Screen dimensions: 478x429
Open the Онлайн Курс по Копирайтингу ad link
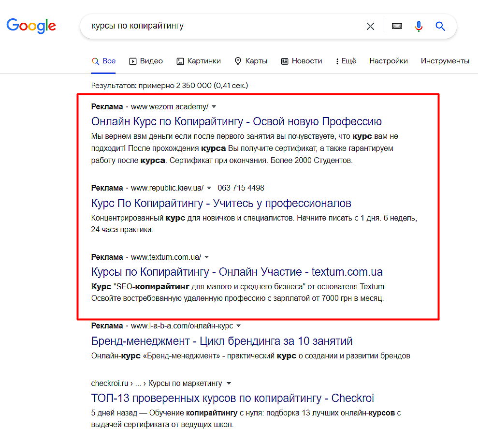pyautogui.click(x=236, y=121)
